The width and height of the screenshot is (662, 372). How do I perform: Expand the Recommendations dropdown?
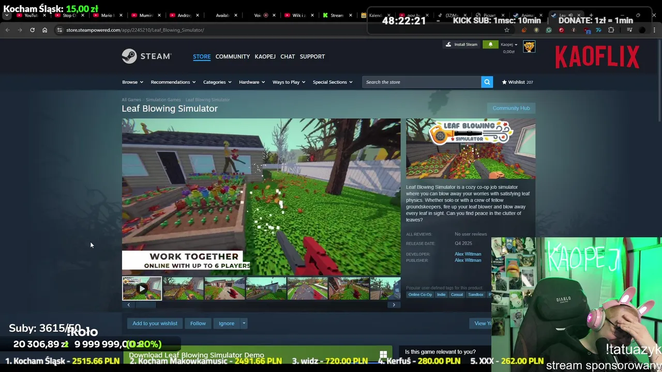173,82
